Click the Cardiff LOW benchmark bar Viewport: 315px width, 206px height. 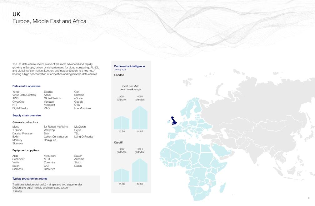tap(122, 175)
